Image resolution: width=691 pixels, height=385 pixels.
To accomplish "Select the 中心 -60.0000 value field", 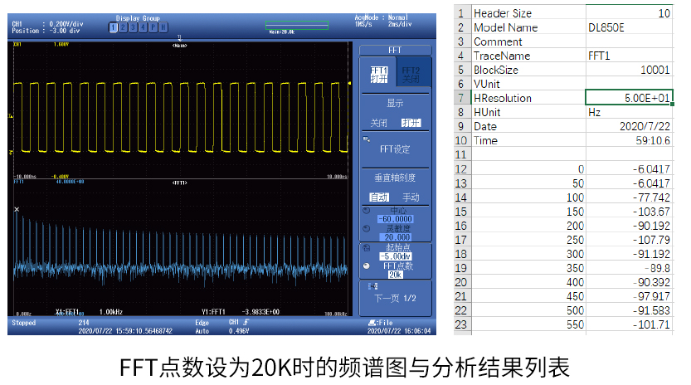I will click(x=395, y=219).
